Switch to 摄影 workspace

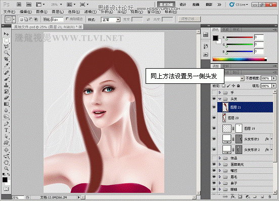(209, 5)
